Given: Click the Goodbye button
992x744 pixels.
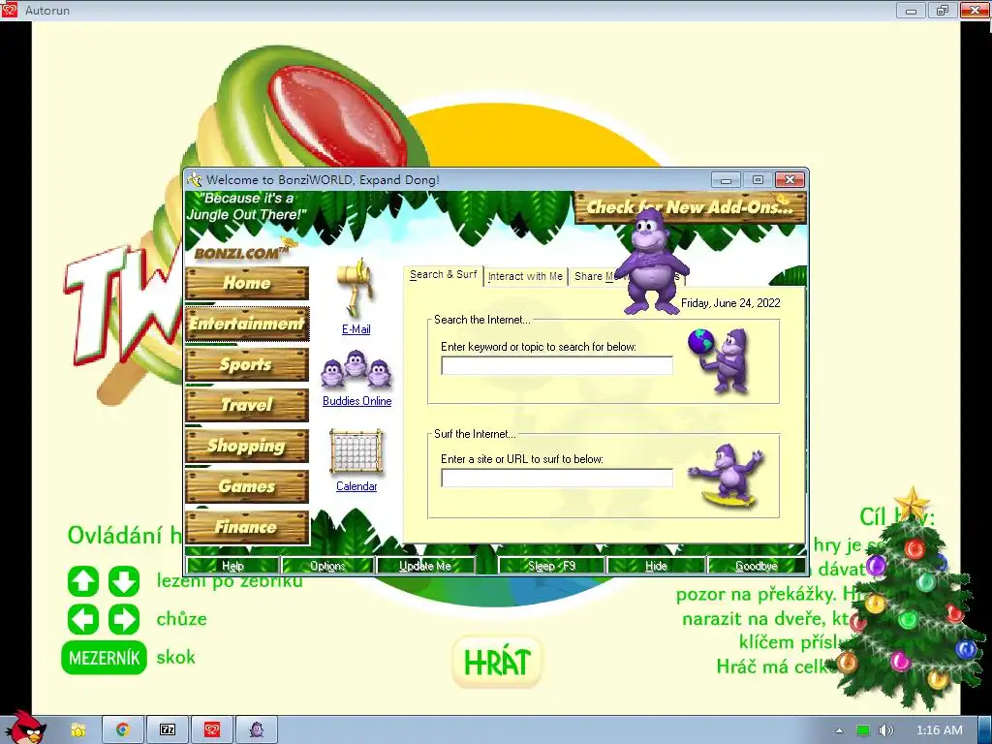Looking at the screenshot, I should click(756, 566).
